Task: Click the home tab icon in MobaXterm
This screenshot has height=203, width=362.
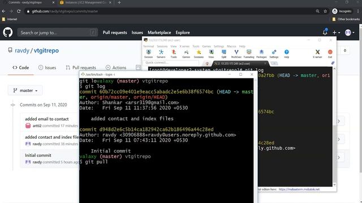Action: [207, 64]
